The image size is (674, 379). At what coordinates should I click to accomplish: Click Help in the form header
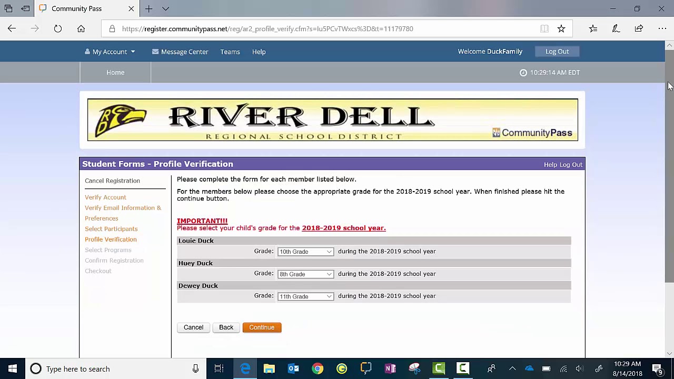pos(550,165)
